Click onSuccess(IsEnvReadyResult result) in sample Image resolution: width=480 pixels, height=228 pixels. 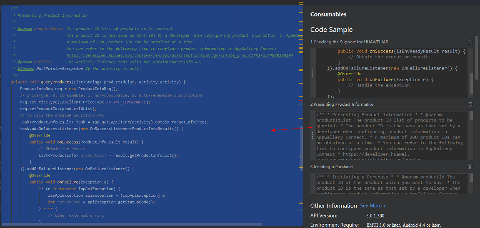tap(414, 51)
